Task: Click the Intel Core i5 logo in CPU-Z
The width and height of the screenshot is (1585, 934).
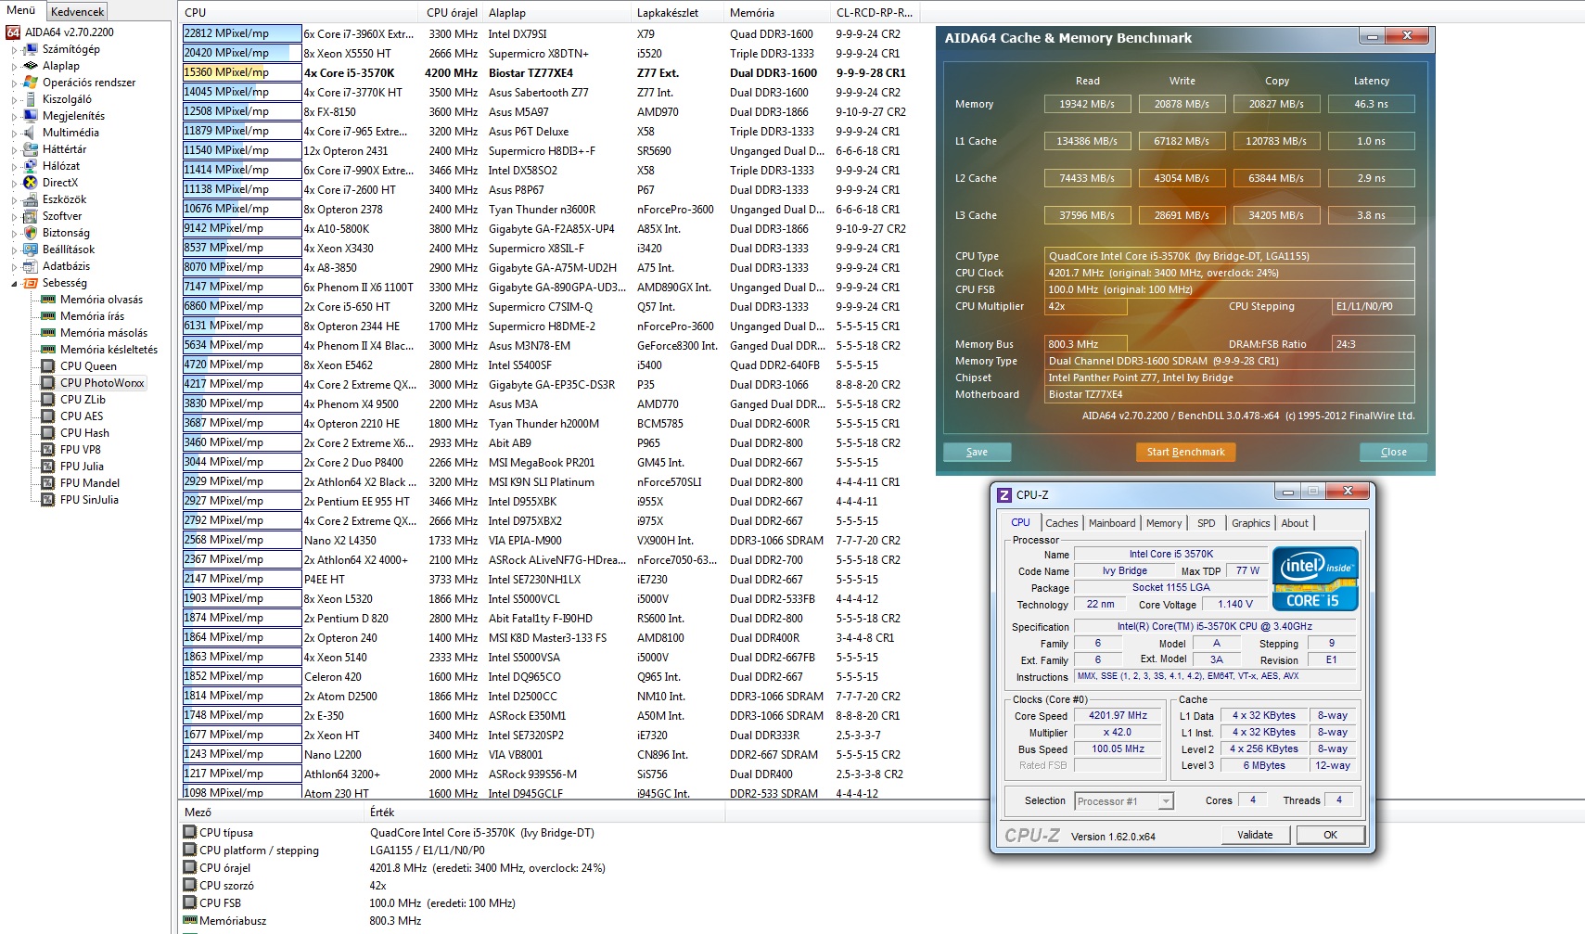Action: click(x=1315, y=580)
